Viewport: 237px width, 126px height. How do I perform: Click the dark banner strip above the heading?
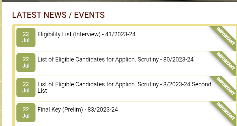(x=119, y=1)
